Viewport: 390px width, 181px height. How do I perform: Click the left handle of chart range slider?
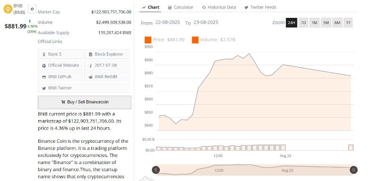coord(156,170)
